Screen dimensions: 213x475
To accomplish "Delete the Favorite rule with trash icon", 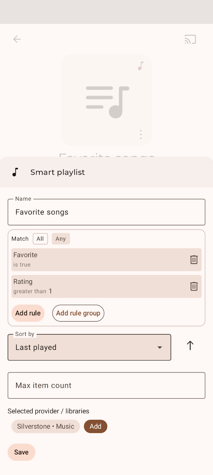I will [194, 260].
